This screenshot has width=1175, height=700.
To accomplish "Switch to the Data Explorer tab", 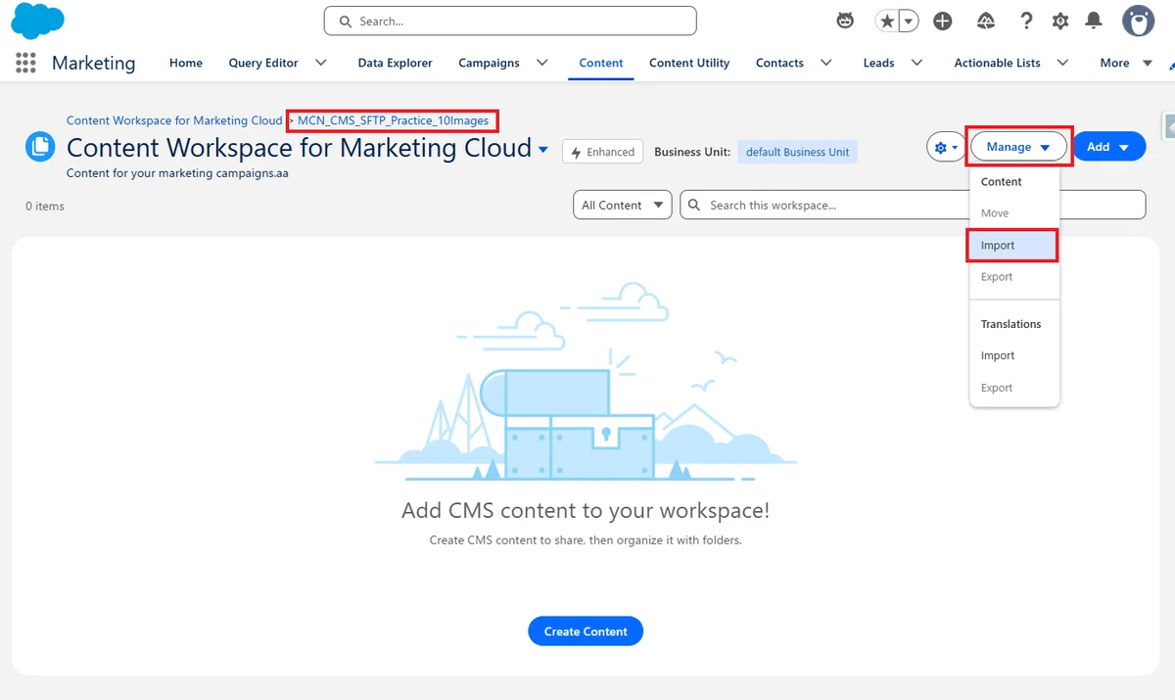I will [395, 63].
